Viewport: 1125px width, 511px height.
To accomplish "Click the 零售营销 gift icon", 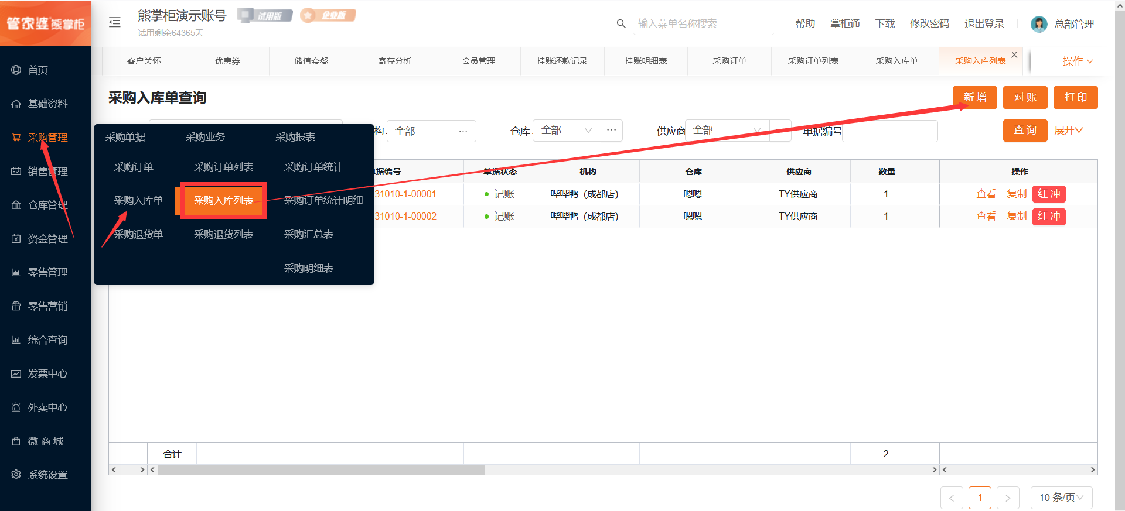I will point(16,306).
